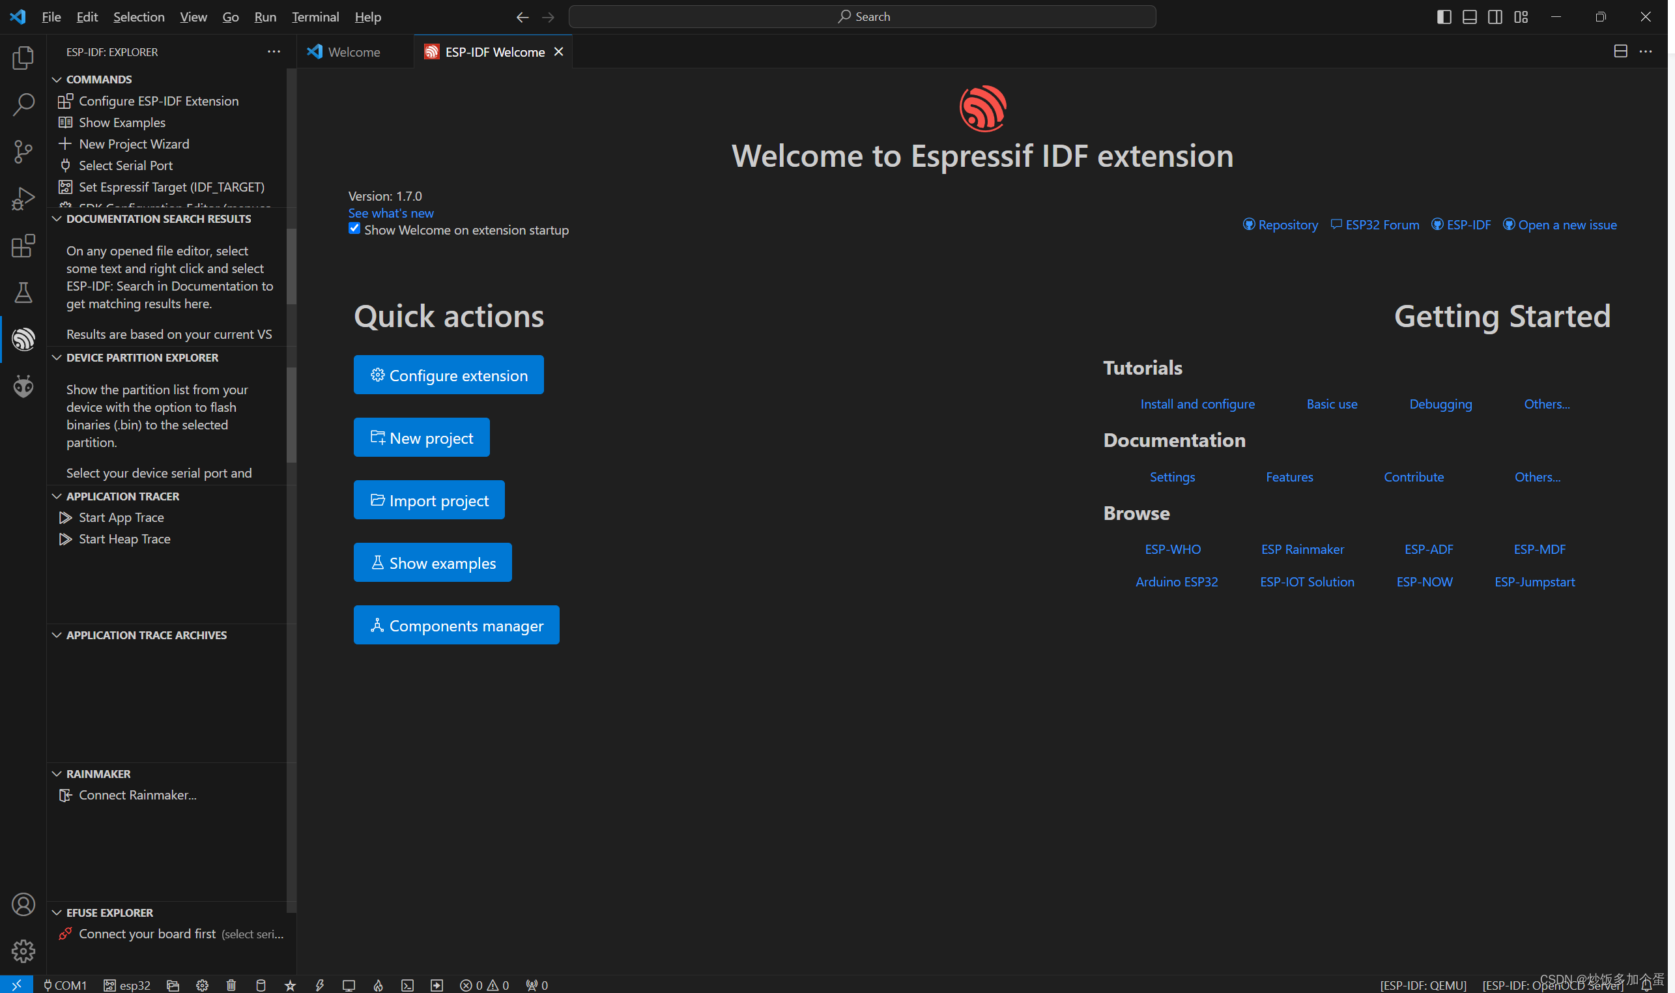Click the Show examples button

point(433,563)
